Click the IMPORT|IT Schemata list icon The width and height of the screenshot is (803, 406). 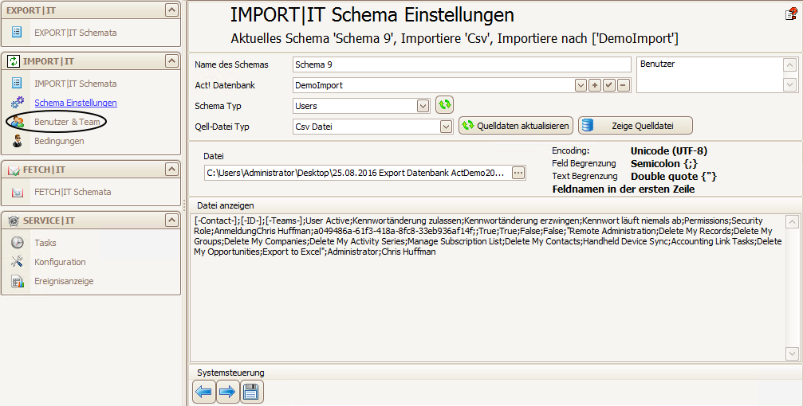click(x=17, y=83)
